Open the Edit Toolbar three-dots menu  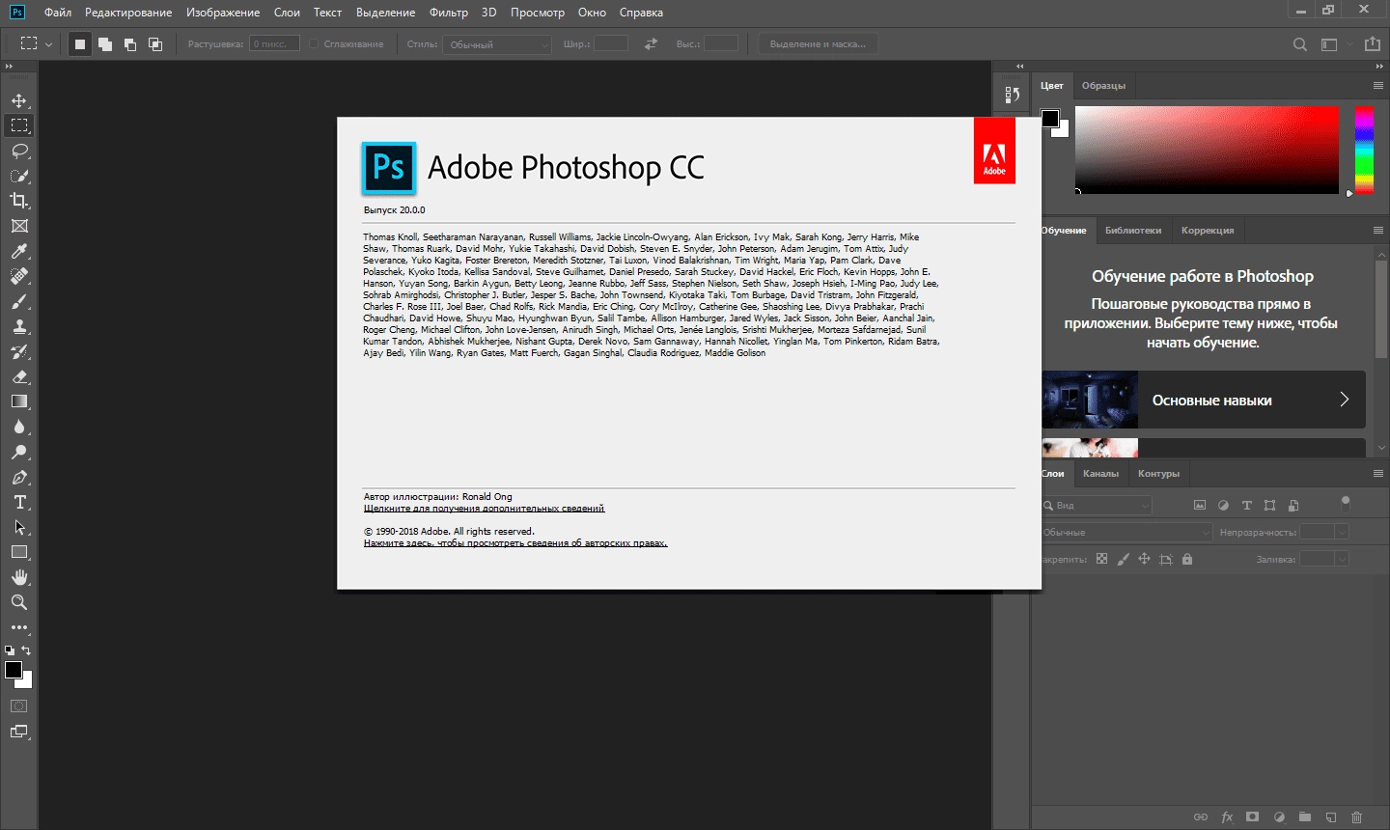point(19,627)
